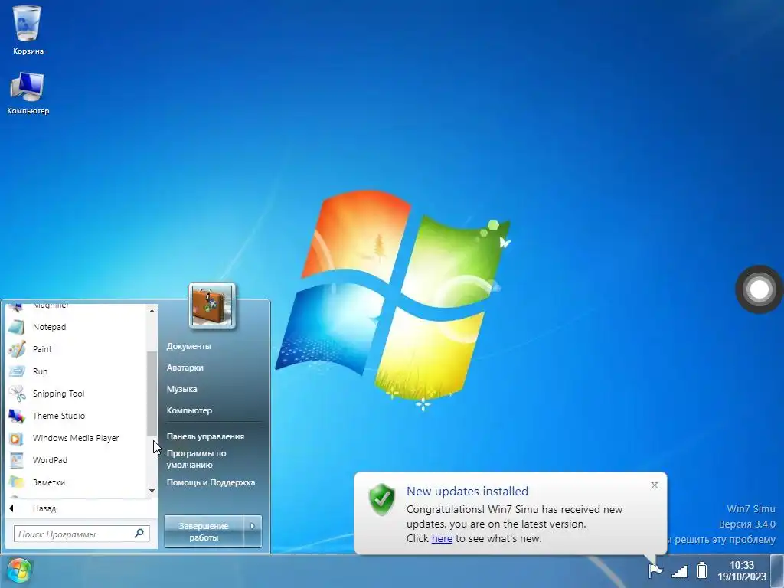Open Помощь и Поддержка
Screen dimensions: 784x588
211,482
